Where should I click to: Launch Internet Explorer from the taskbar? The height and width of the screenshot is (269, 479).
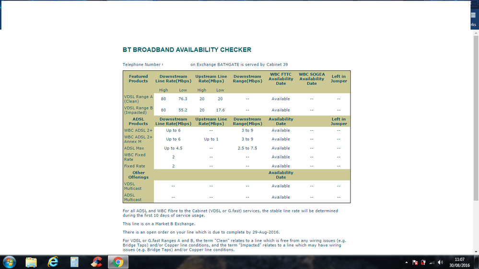pos(53,262)
